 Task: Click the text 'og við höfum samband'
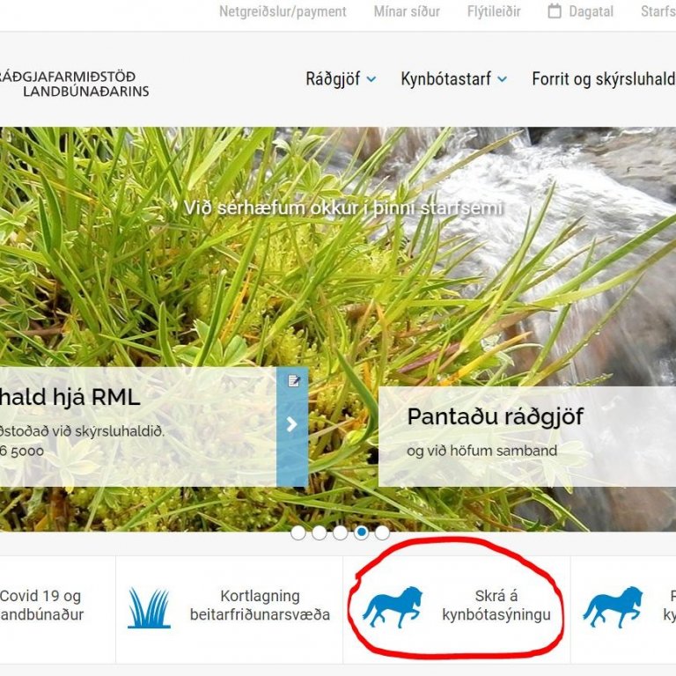point(482,451)
